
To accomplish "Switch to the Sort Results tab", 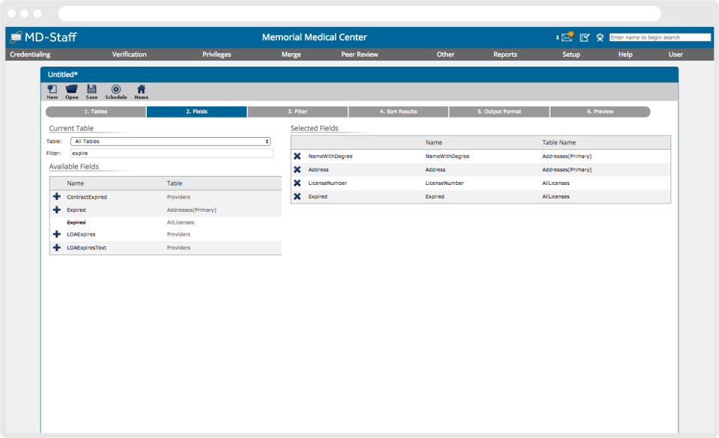I will pyautogui.click(x=398, y=111).
